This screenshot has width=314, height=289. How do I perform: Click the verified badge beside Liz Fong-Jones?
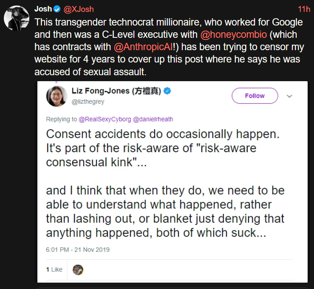(x=168, y=91)
